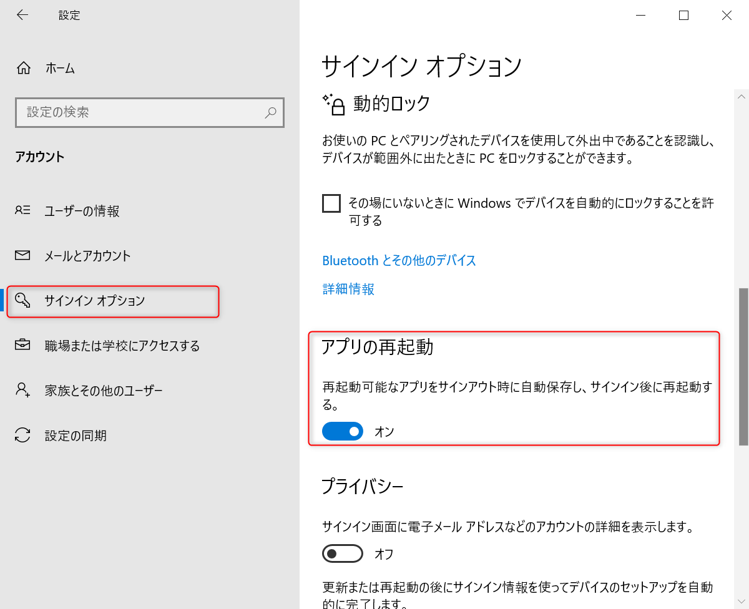Open Home via the house icon
749x609 pixels.
[24, 68]
